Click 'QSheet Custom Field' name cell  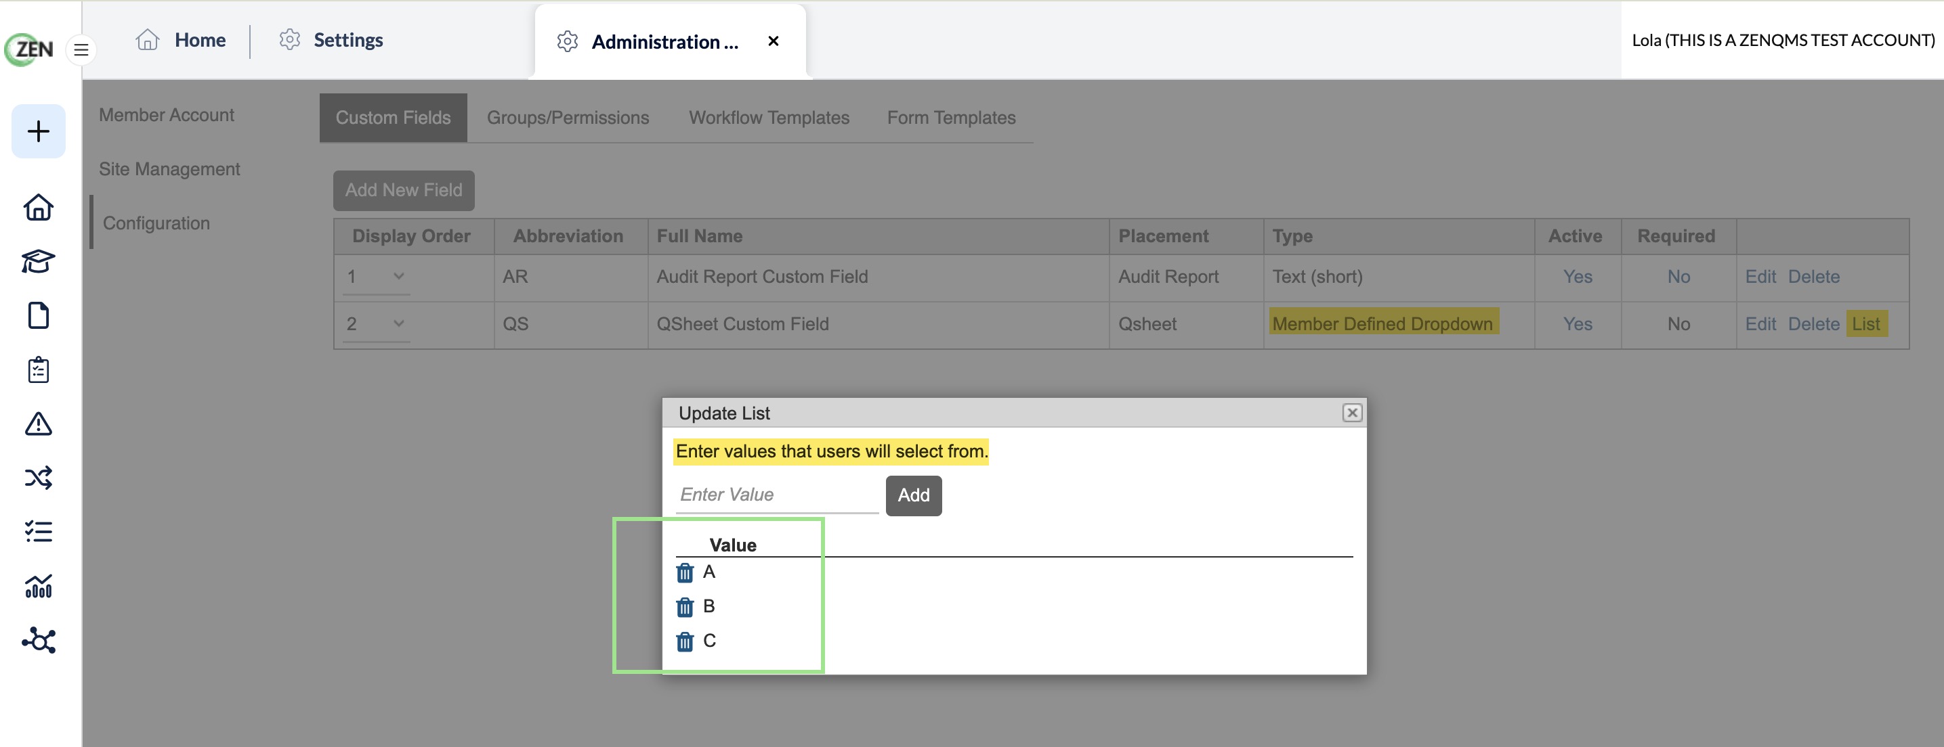click(x=878, y=324)
